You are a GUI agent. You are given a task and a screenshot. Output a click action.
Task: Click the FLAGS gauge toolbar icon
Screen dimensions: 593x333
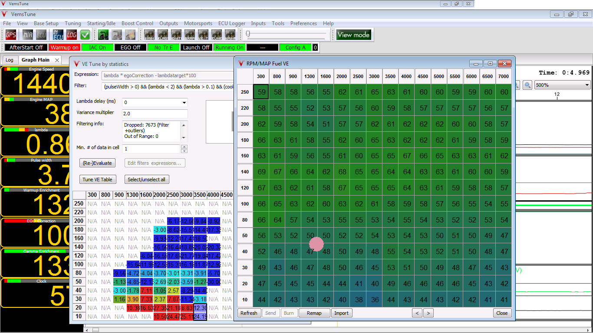(163, 35)
